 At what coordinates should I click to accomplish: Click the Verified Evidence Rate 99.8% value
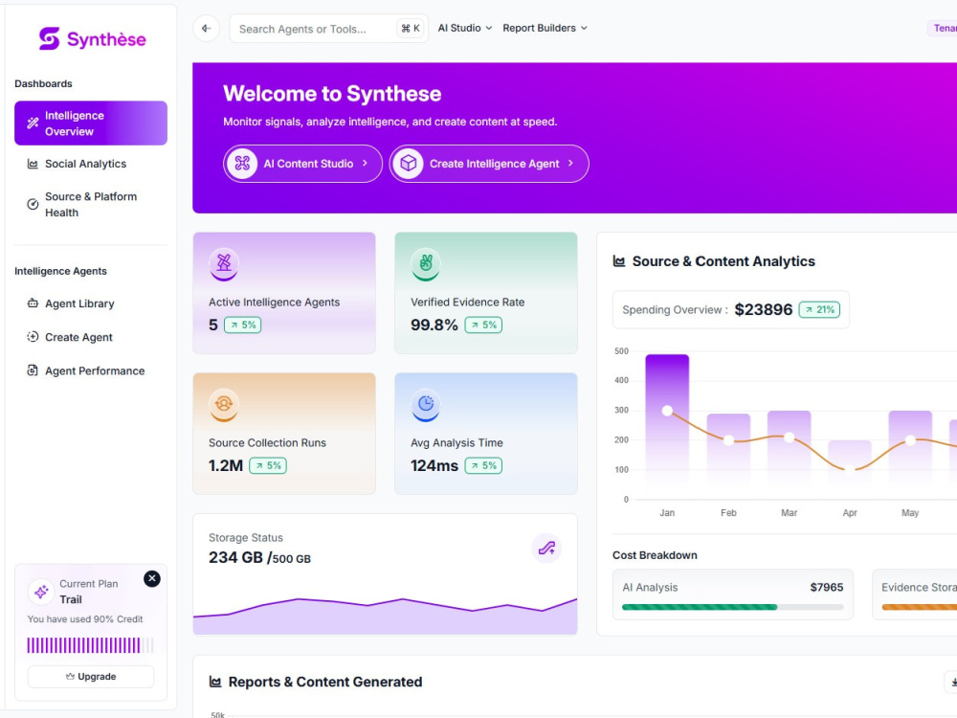click(x=434, y=325)
